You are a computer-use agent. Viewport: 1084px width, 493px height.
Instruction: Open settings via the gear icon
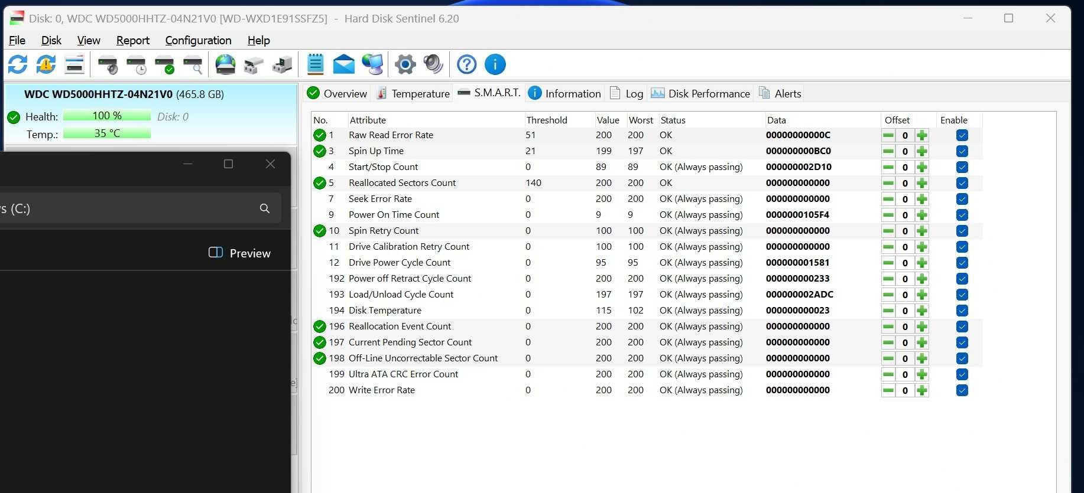point(405,64)
